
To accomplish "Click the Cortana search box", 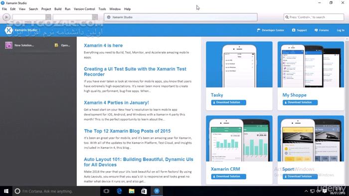I will 56,191.
